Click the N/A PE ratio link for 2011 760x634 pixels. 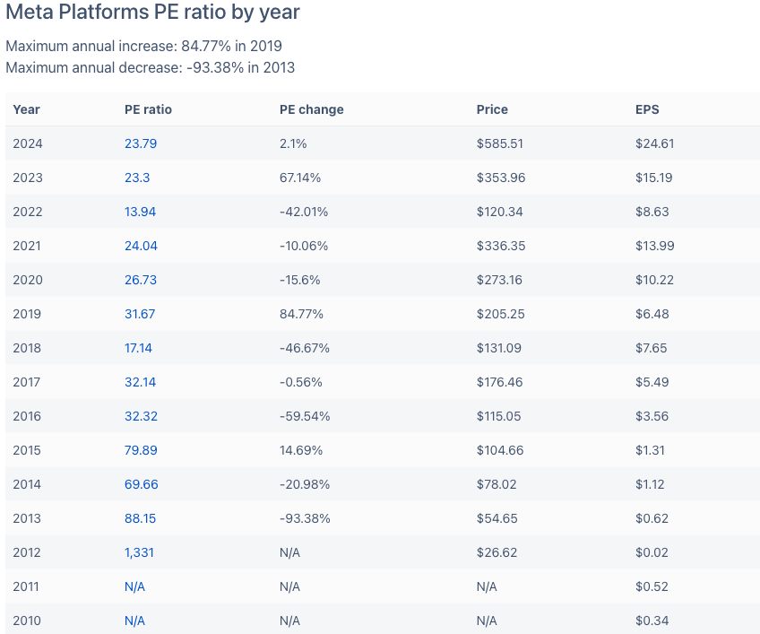134,586
